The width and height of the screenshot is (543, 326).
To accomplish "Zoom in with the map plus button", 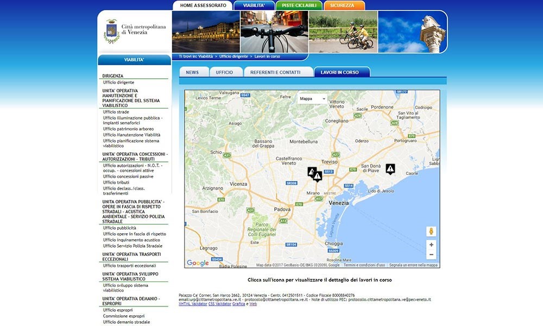I will [x=431, y=244].
